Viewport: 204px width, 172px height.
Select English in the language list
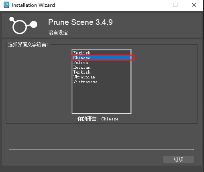point(102,53)
